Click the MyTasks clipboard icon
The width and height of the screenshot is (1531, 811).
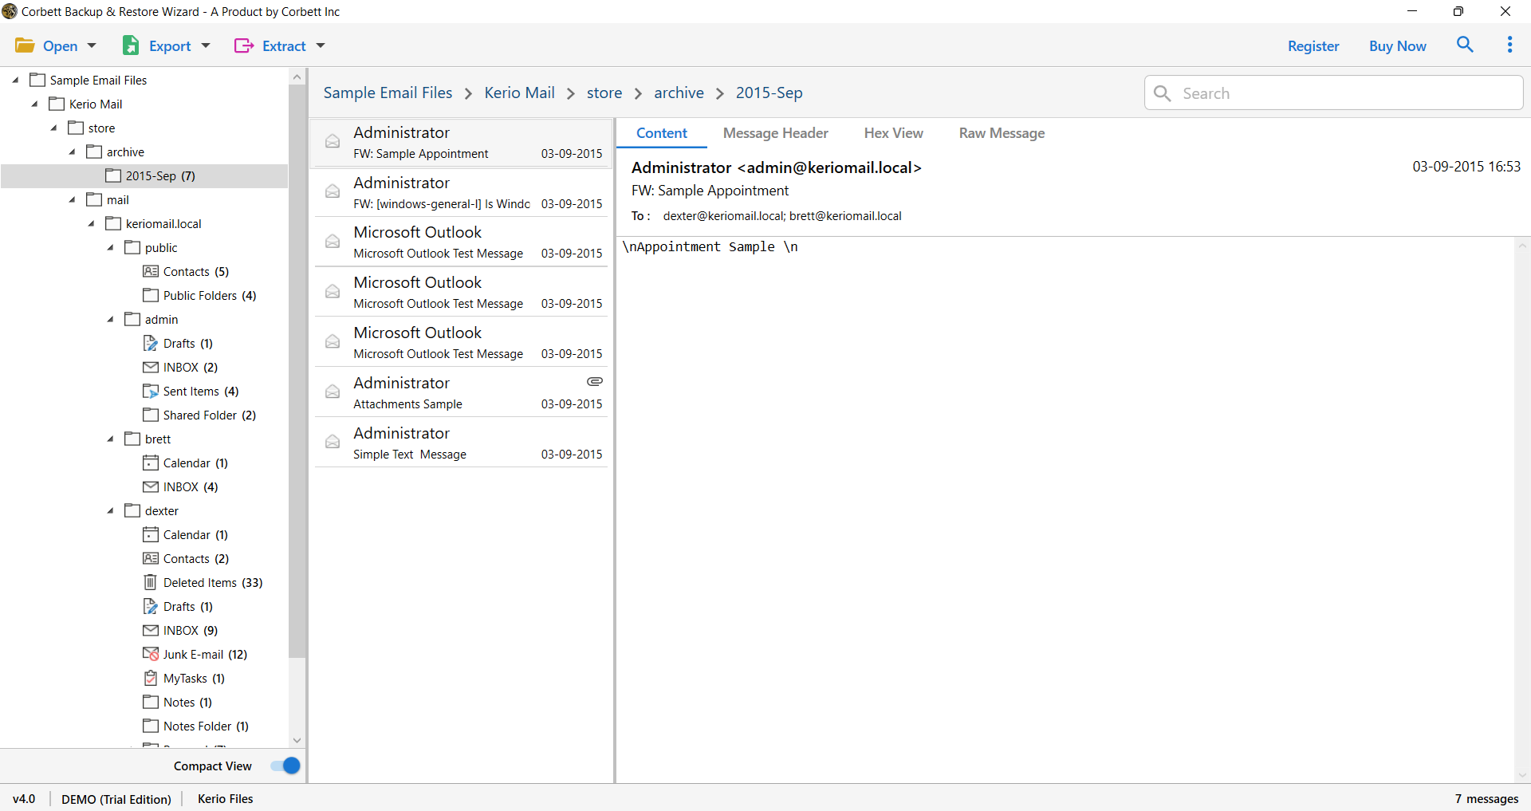pos(151,678)
